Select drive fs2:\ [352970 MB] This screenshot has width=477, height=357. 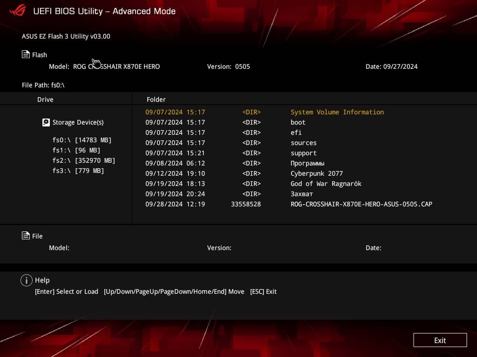(x=84, y=160)
